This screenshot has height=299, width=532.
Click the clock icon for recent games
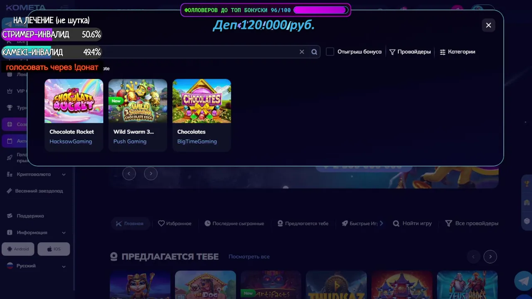coord(207,223)
